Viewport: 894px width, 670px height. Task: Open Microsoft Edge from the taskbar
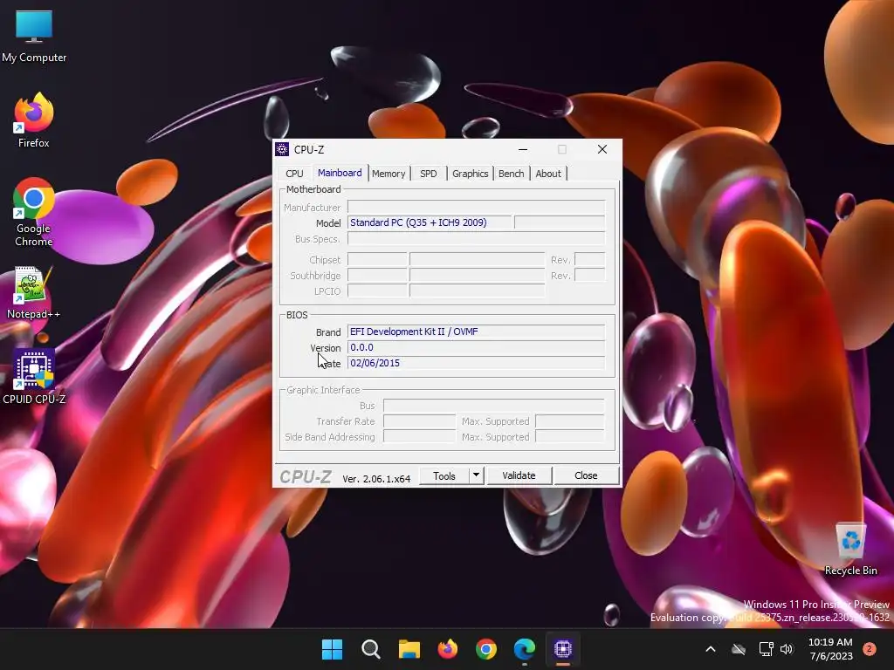pos(525,649)
